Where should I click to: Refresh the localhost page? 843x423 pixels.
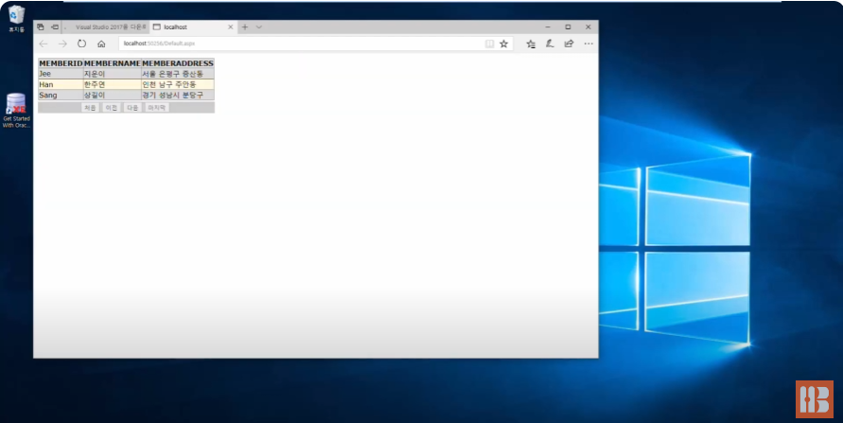(81, 44)
